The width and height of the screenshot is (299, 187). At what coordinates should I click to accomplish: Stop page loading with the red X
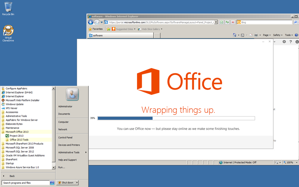233,22
